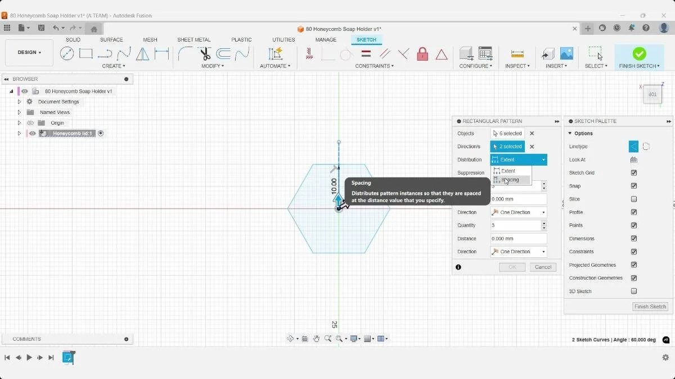Expand the Named Views tree node
675x379 pixels.
pos(19,112)
